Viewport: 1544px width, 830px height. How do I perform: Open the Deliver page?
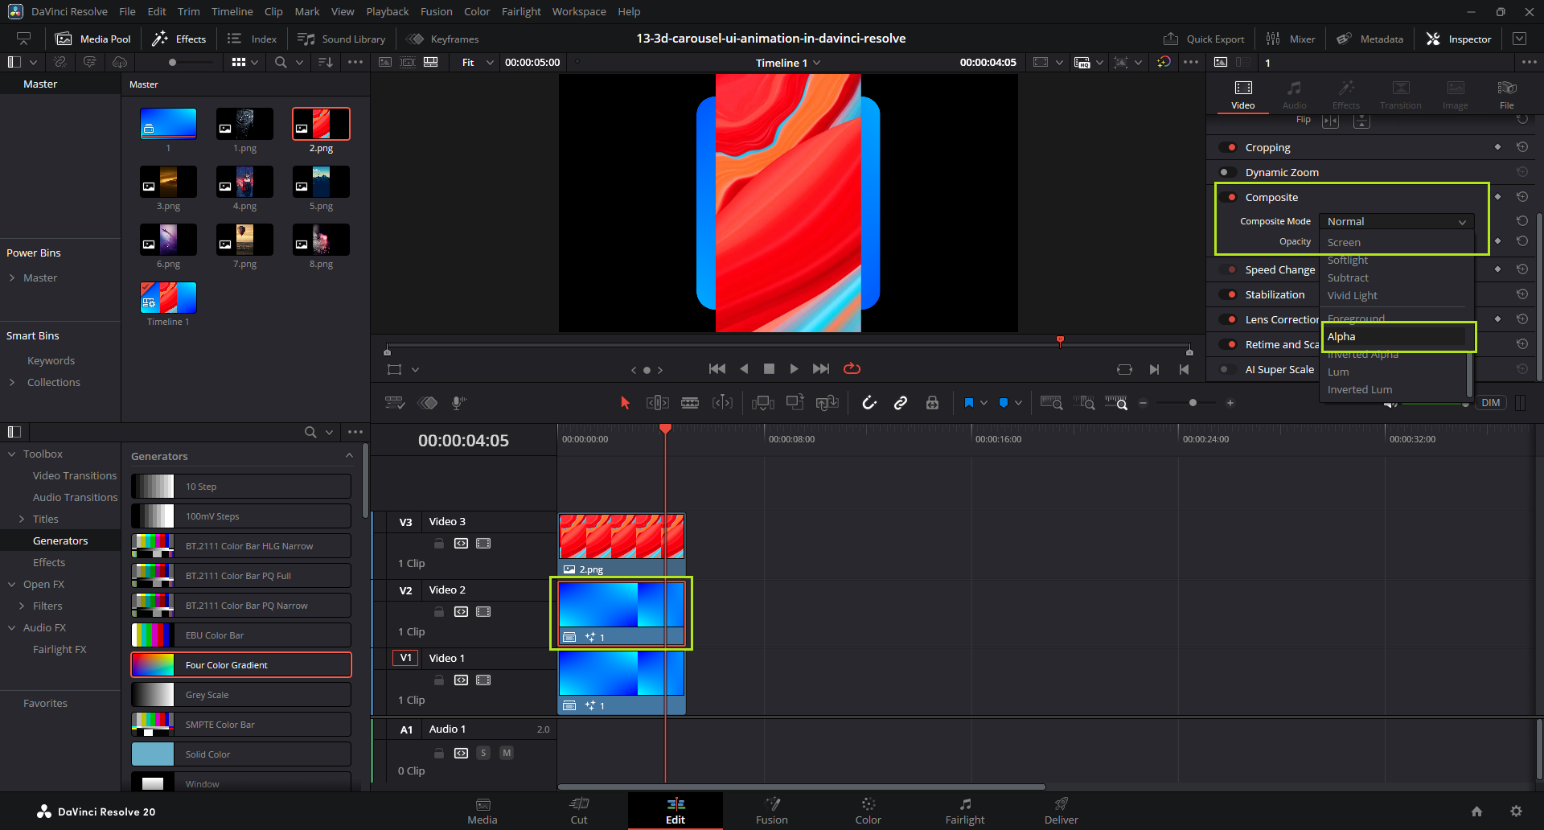point(1061,810)
